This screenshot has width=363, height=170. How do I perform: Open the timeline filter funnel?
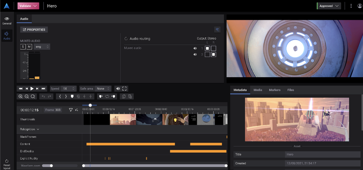[x=71, y=110]
